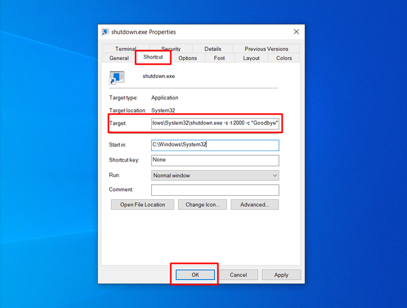Click the Comment input field
The width and height of the screenshot is (407, 308).
[215, 190]
